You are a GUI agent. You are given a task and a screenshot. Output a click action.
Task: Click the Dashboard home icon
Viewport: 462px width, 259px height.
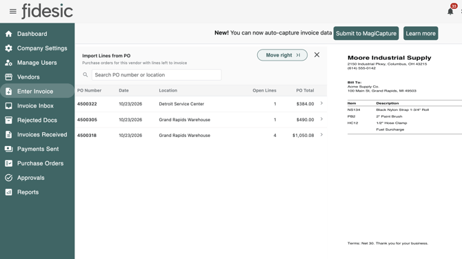tap(8, 34)
